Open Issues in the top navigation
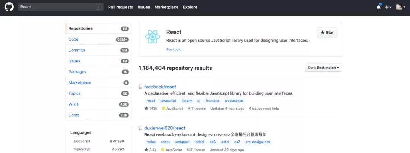Screen dimensions: 410x153 click(x=144, y=7)
